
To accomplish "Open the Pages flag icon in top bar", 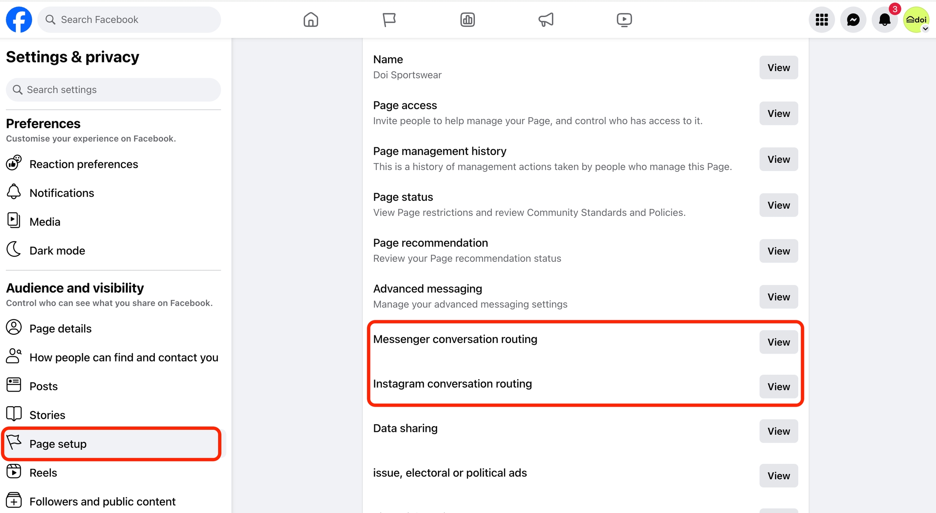I will (389, 19).
